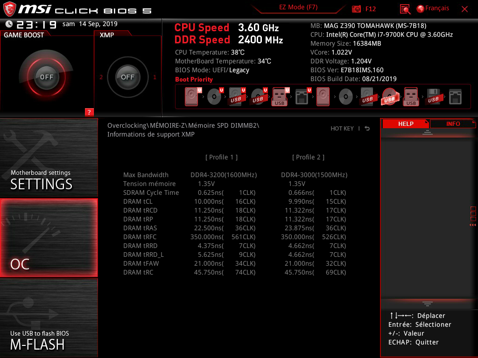
Task: Open the SETTINGS motherboard section
Action: point(49,158)
